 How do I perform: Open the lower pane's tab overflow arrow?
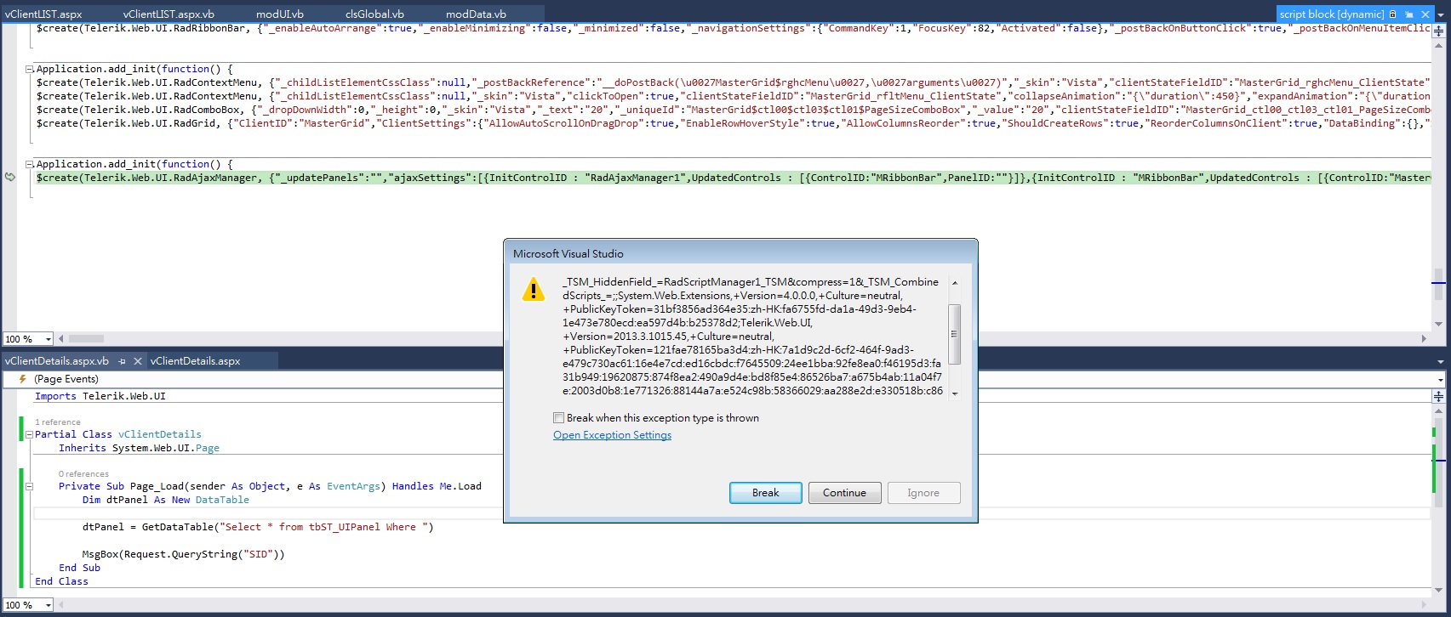(x=1440, y=361)
